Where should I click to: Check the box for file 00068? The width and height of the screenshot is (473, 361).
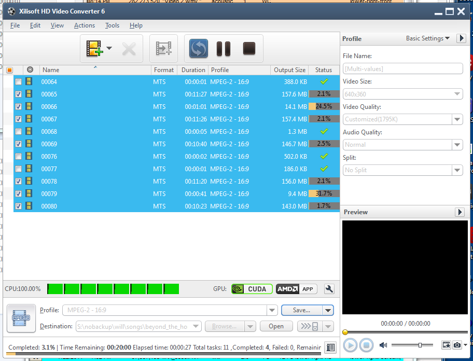point(18,132)
